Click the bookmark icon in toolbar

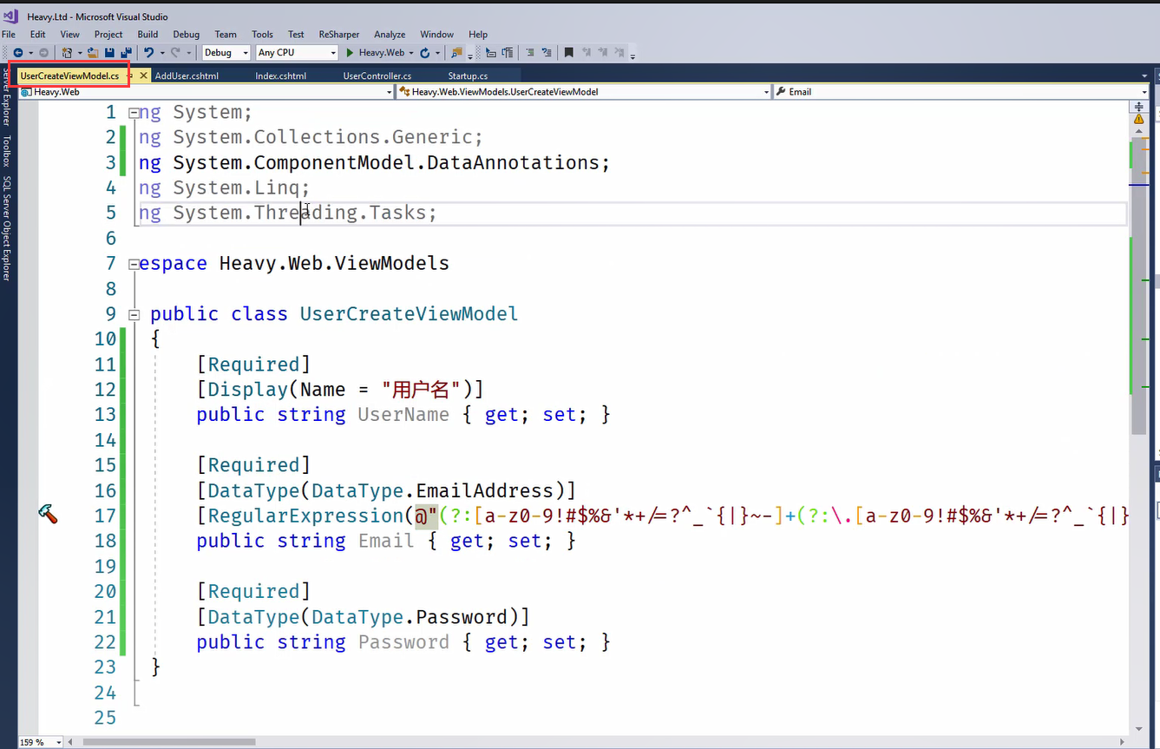(x=568, y=53)
